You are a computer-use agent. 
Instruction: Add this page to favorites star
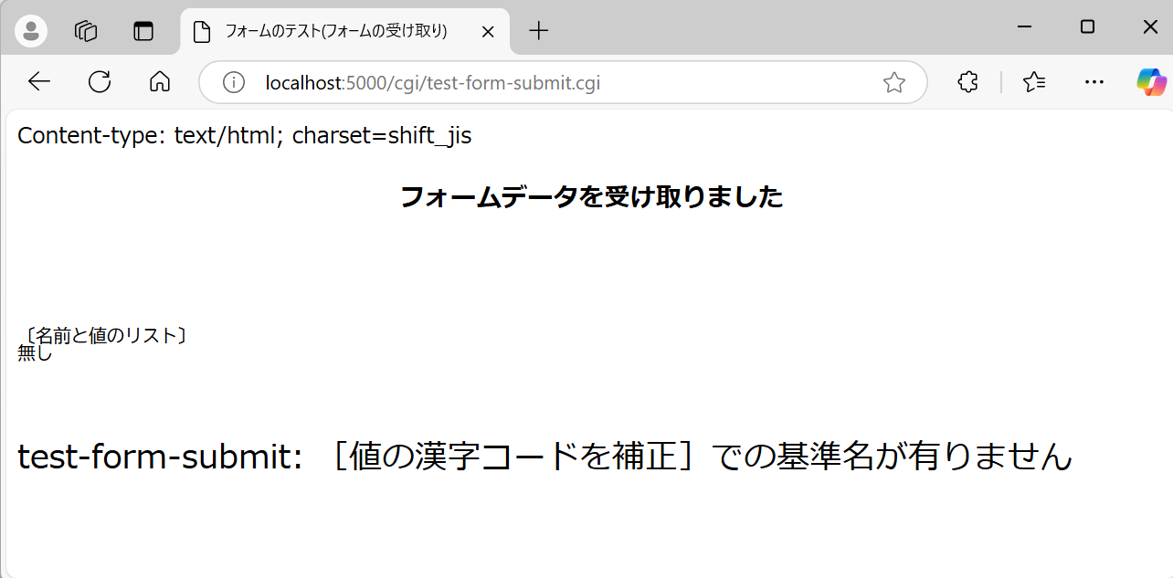(x=894, y=83)
